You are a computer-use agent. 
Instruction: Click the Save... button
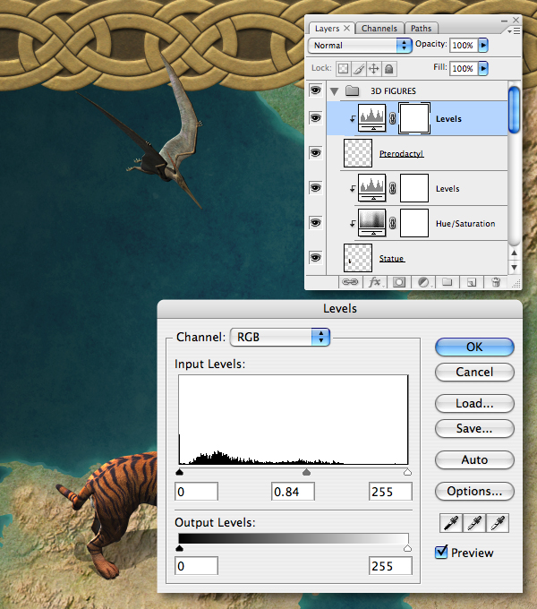tap(474, 428)
